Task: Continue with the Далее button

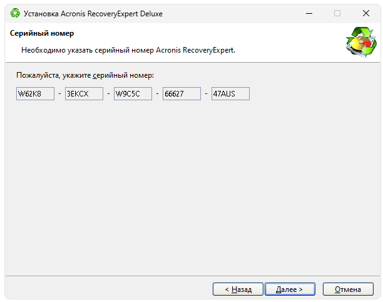Action: tap(290, 289)
